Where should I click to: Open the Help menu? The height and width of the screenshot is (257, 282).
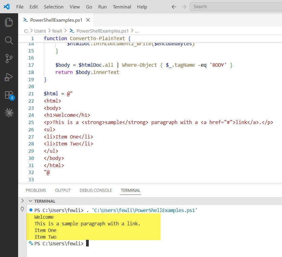coord(142,7)
